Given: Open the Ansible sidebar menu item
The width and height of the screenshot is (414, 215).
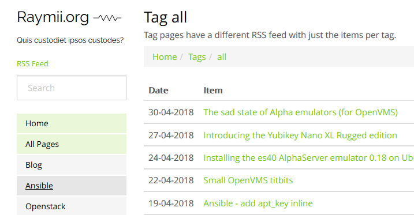Looking at the screenshot, I should (72, 186).
